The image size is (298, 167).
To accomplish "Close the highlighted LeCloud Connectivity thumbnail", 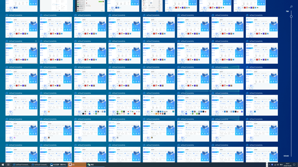I will 36,41.
